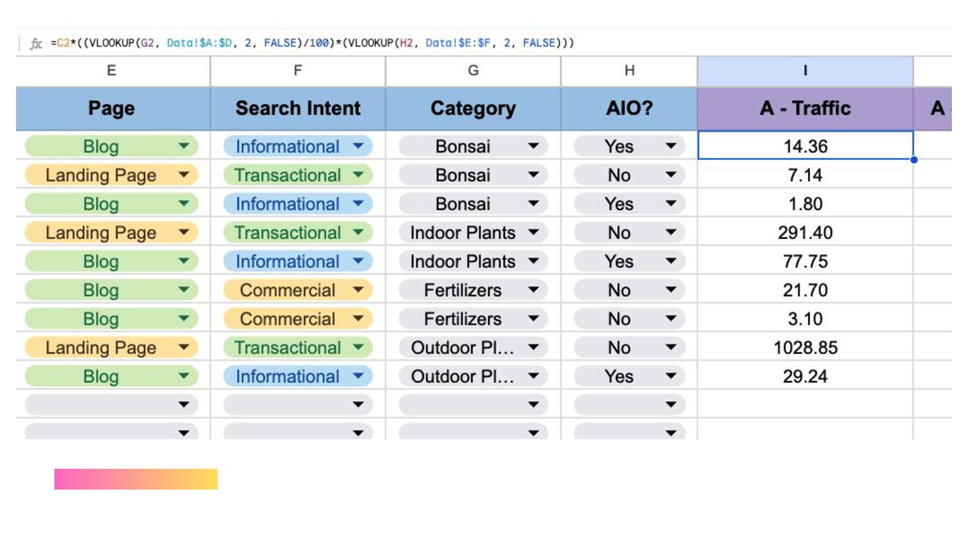This screenshot has height=544, width=968.
Task: Open the first Commercial intent dropdown
Action: (358, 290)
